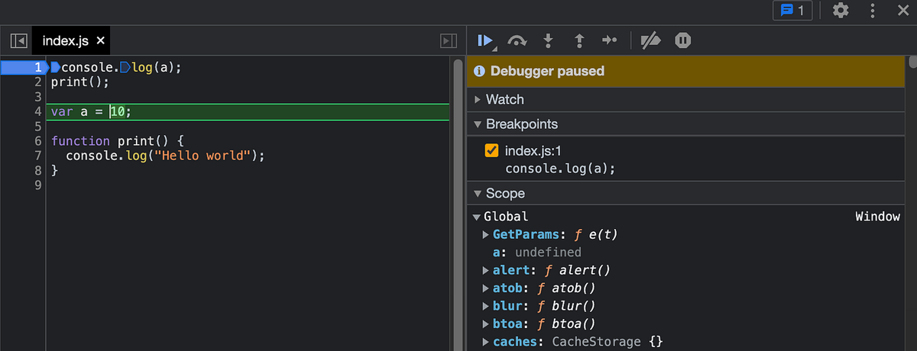Deactivate breakpoints
The height and width of the screenshot is (351, 917).
click(650, 40)
